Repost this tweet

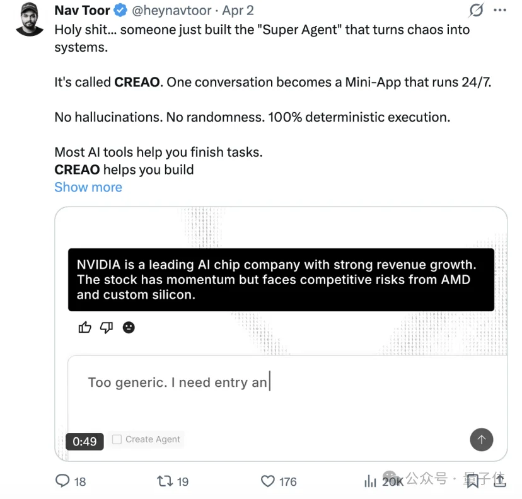[x=165, y=481]
